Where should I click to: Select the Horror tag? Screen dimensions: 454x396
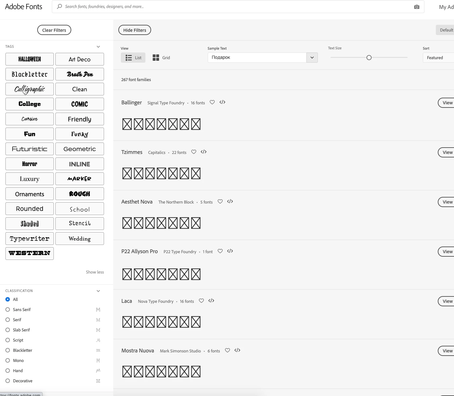30,164
